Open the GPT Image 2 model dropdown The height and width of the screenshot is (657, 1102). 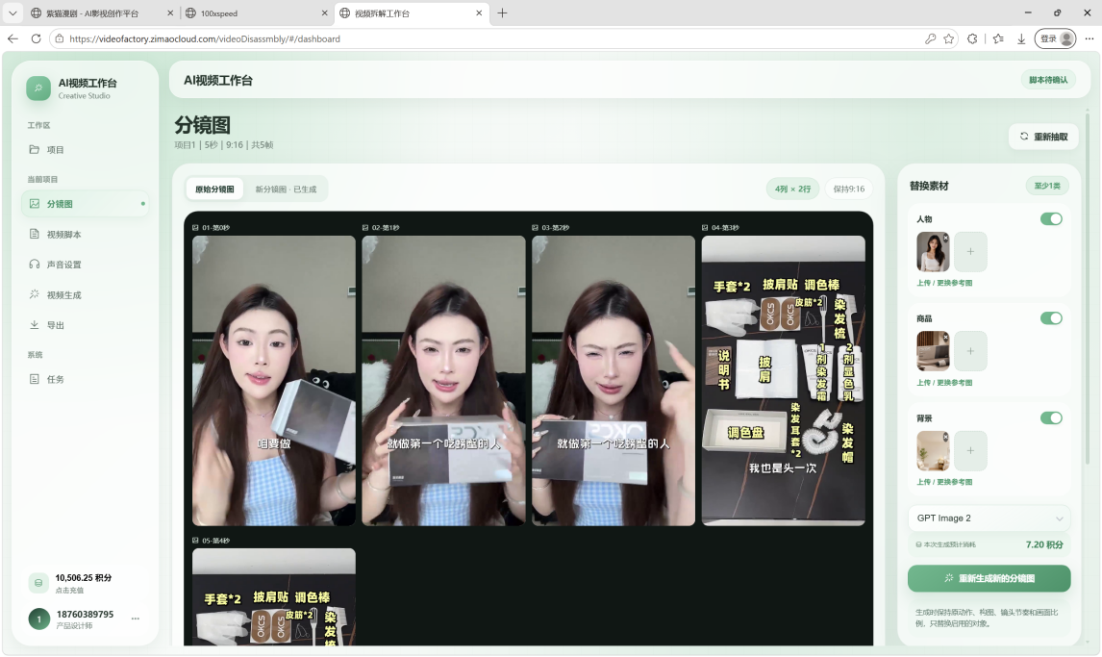tap(989, 518)
